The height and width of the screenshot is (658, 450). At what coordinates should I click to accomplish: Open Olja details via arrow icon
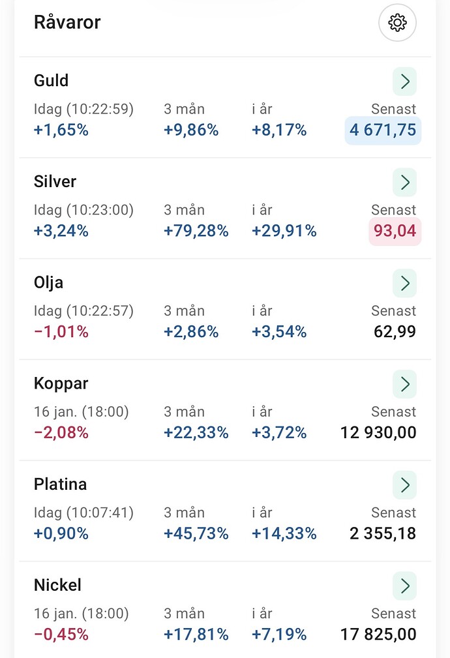tap(404, 283)
